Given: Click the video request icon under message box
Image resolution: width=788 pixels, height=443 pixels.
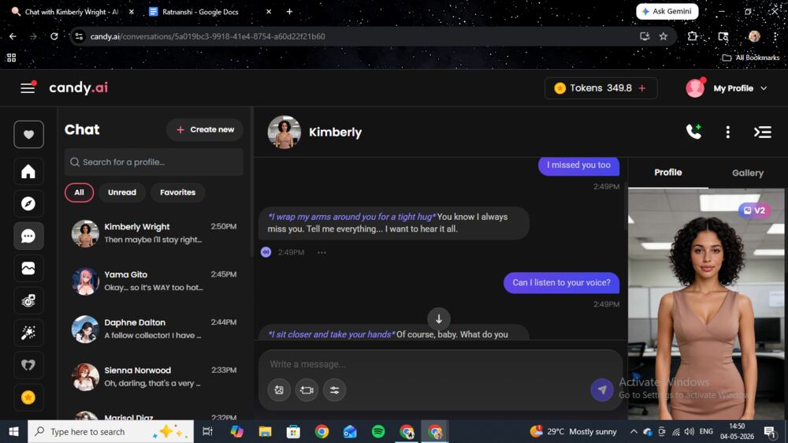Looking at the screenshot, I should click(x=307, y=389).
